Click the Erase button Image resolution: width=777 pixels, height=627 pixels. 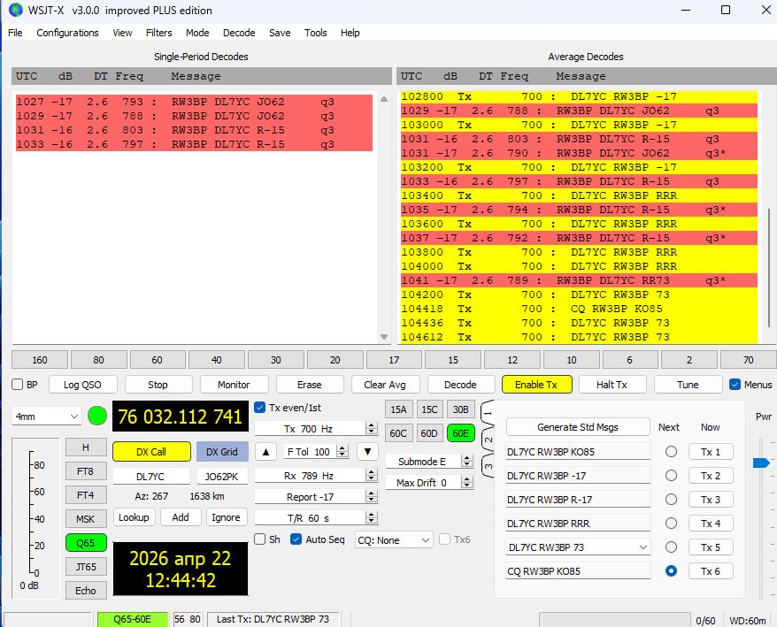coord(309,385)
